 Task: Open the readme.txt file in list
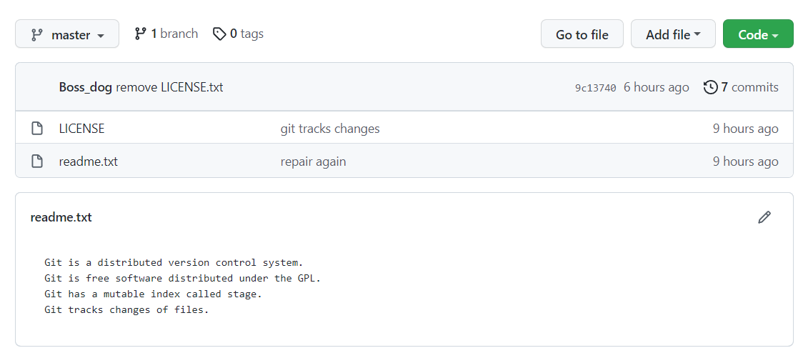tap(88, 161)
